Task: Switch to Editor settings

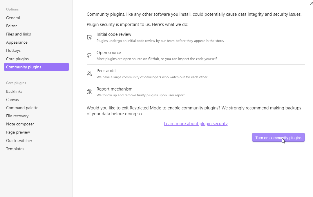Action: [x=12, y=26]
